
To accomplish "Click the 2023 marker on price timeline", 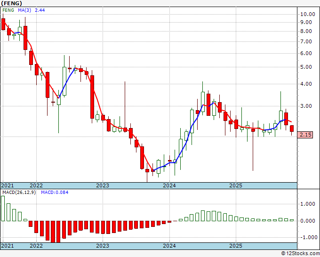I will pos(103,185).
